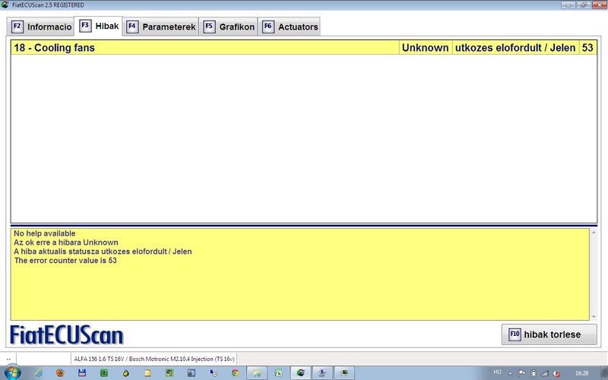
Task: Launch Internet Explorer from the taskbar
Action: pyautogui.click(x=38, y=372)
